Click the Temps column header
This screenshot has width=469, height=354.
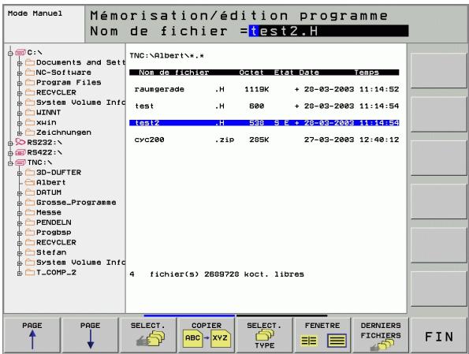pos(367,73)
